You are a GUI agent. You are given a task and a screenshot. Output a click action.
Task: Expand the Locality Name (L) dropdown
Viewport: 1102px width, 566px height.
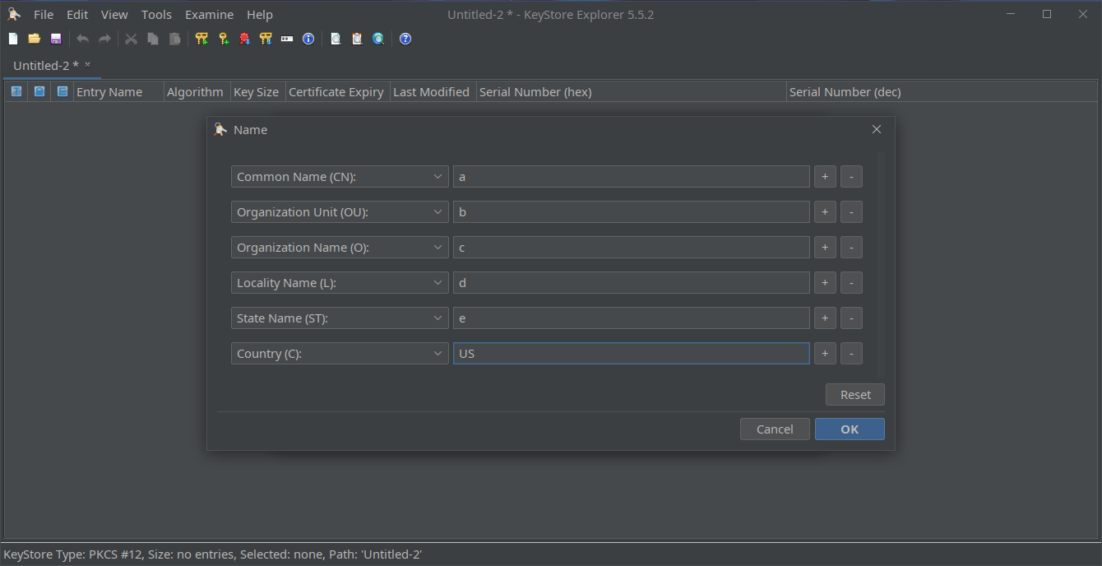pyautogui.click(x=339, y=283)
